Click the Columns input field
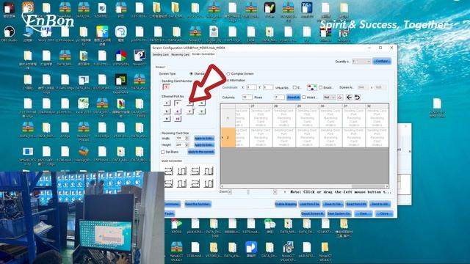Image resolution: width=470 pixels, height=264 pixels. [x=247, y=98]
